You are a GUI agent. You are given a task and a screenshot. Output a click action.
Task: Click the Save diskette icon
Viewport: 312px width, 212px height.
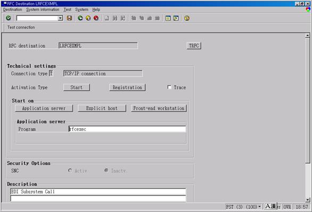(x=69, y=18)
